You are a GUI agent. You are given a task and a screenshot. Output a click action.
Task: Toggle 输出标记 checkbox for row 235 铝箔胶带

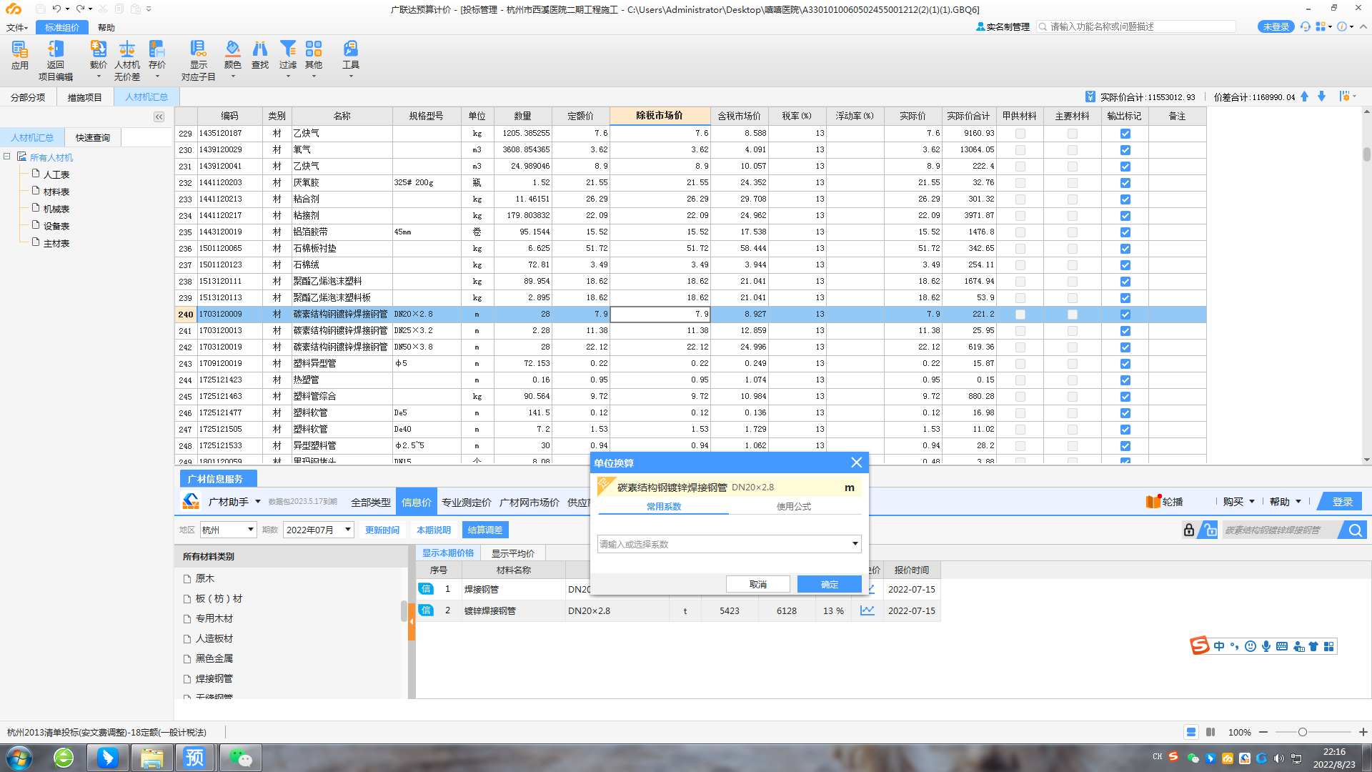click(1125, 232)
